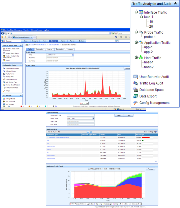Collapse the Host Traffic tree node

coord(136,58)
